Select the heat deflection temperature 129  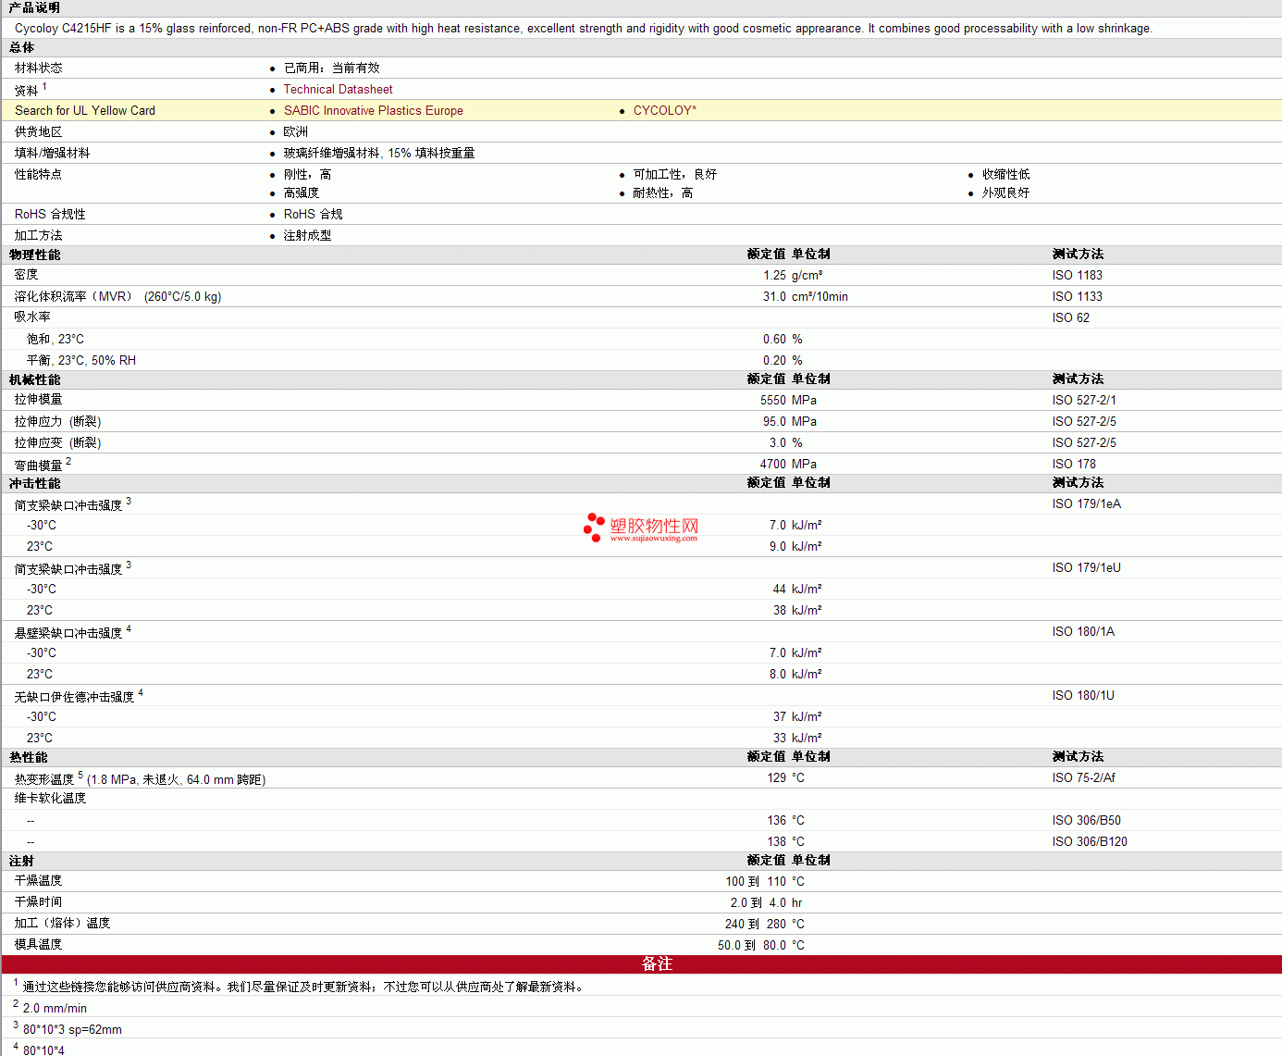(776, 777)
